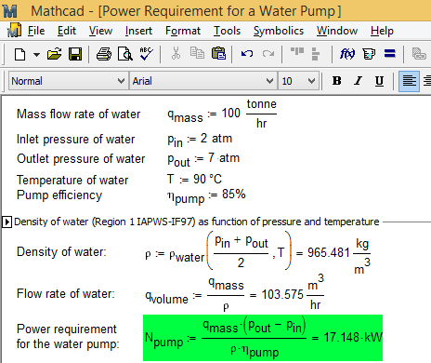Open the Insert menu
431x363 pixels.
tap(138, 31)
